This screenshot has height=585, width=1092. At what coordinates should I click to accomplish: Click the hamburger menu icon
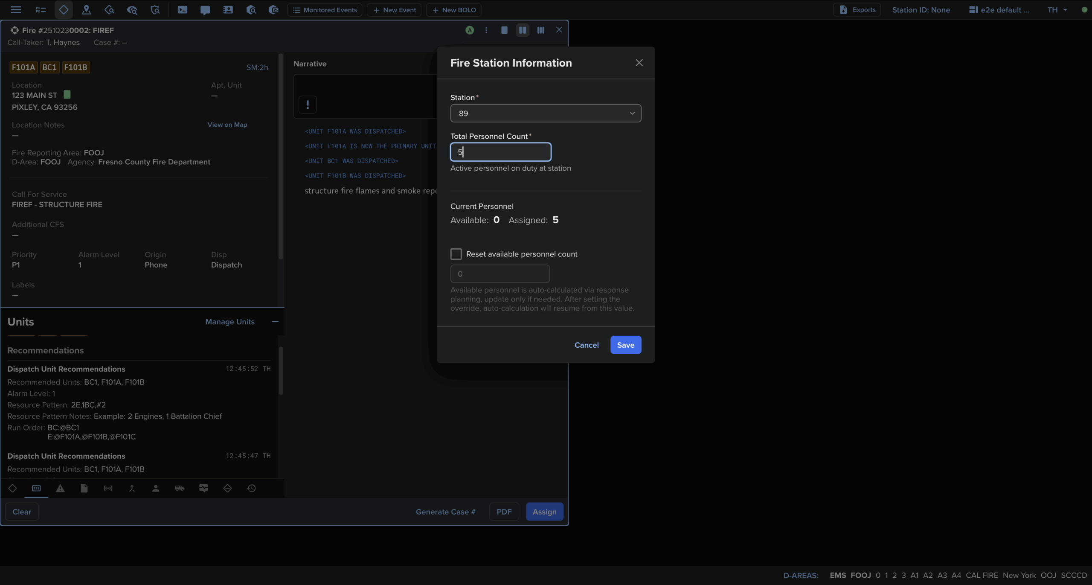(x=16, y=10)
